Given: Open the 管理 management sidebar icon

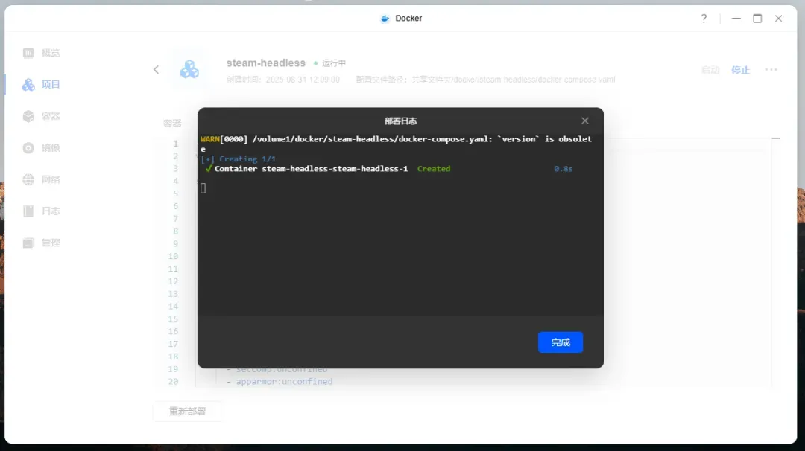Looking at the screenshot, I should 28,243.
